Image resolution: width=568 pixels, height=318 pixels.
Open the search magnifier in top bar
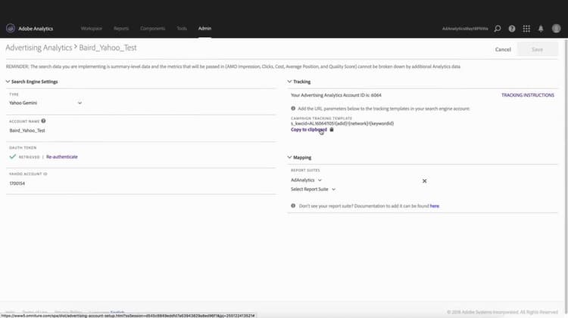click(x=498, y=29)
